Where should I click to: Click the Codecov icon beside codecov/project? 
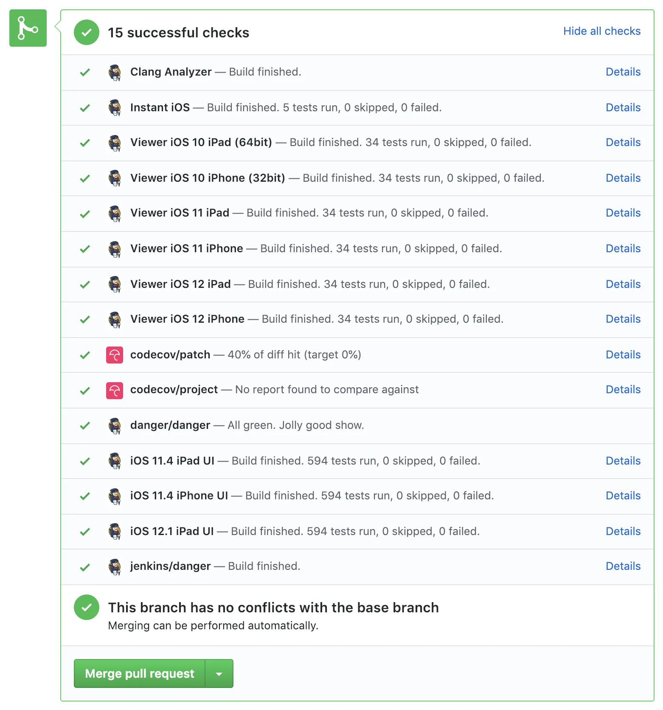coord(115,391)
